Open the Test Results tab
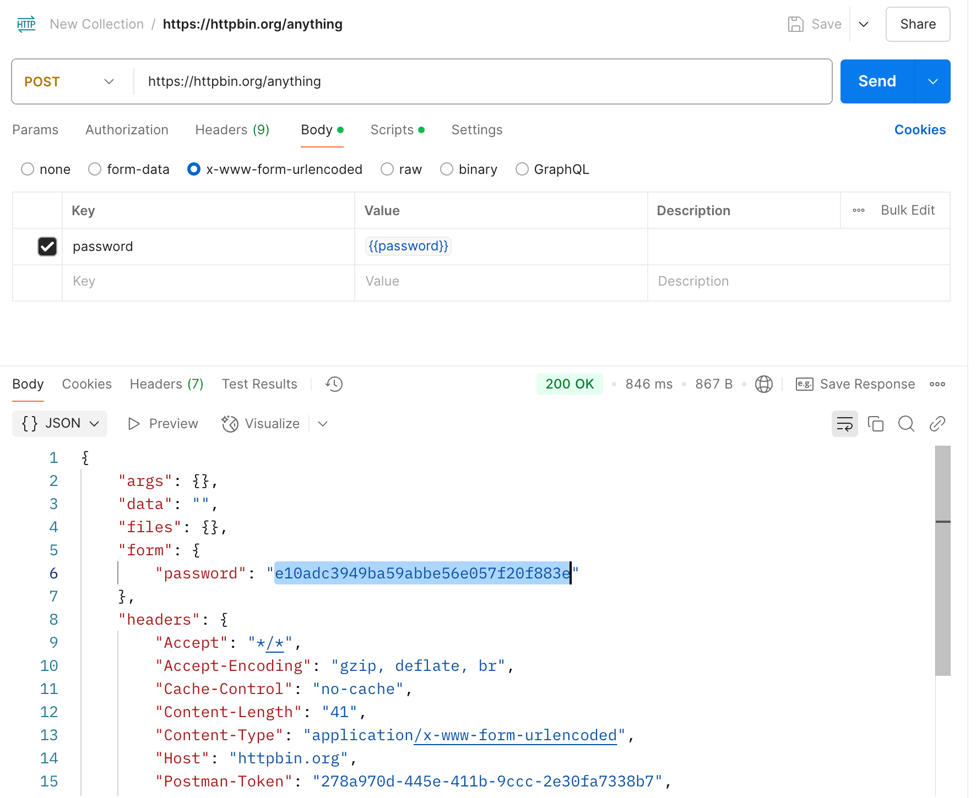This screenshot has height=798, width=976. pos(259,384)
